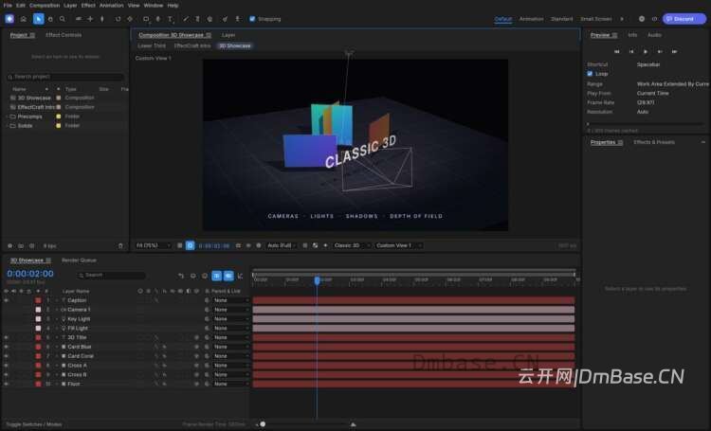
Task: Switch to Effect Controls tab
Action: point(64,35)
